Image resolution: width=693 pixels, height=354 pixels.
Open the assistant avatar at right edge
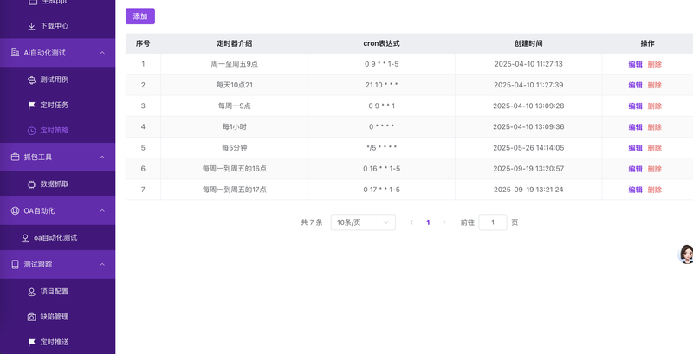pyautogui.click(x=686, y=254)
